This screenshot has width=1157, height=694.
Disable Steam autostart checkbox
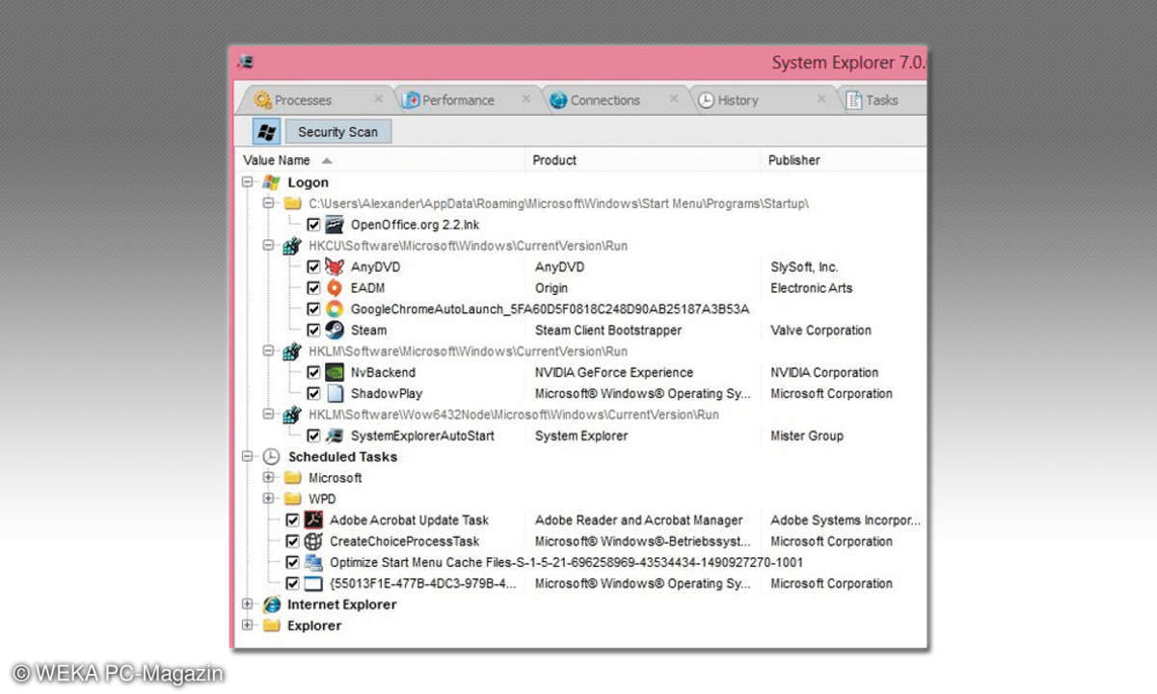313,331
